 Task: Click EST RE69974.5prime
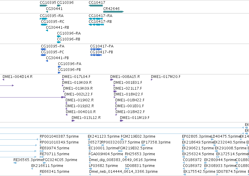(55, 148)
